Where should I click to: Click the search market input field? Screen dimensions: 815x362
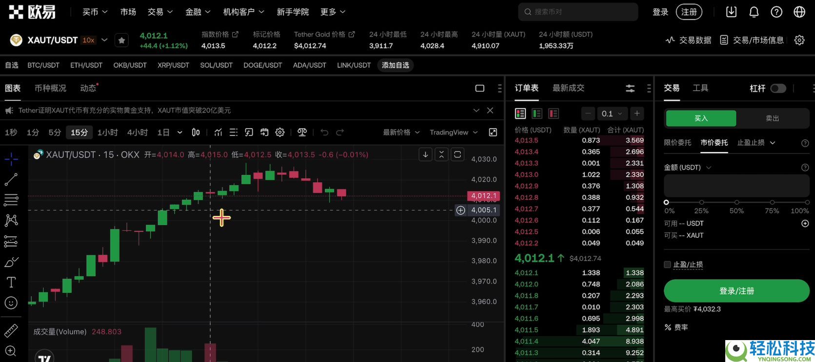578,12
